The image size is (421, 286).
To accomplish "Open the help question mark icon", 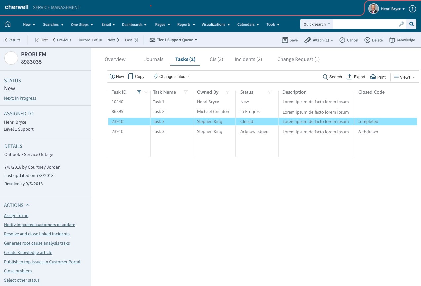I will 412,9.
